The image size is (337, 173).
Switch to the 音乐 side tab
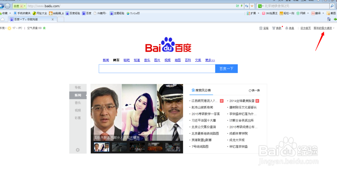coord(78,103)
